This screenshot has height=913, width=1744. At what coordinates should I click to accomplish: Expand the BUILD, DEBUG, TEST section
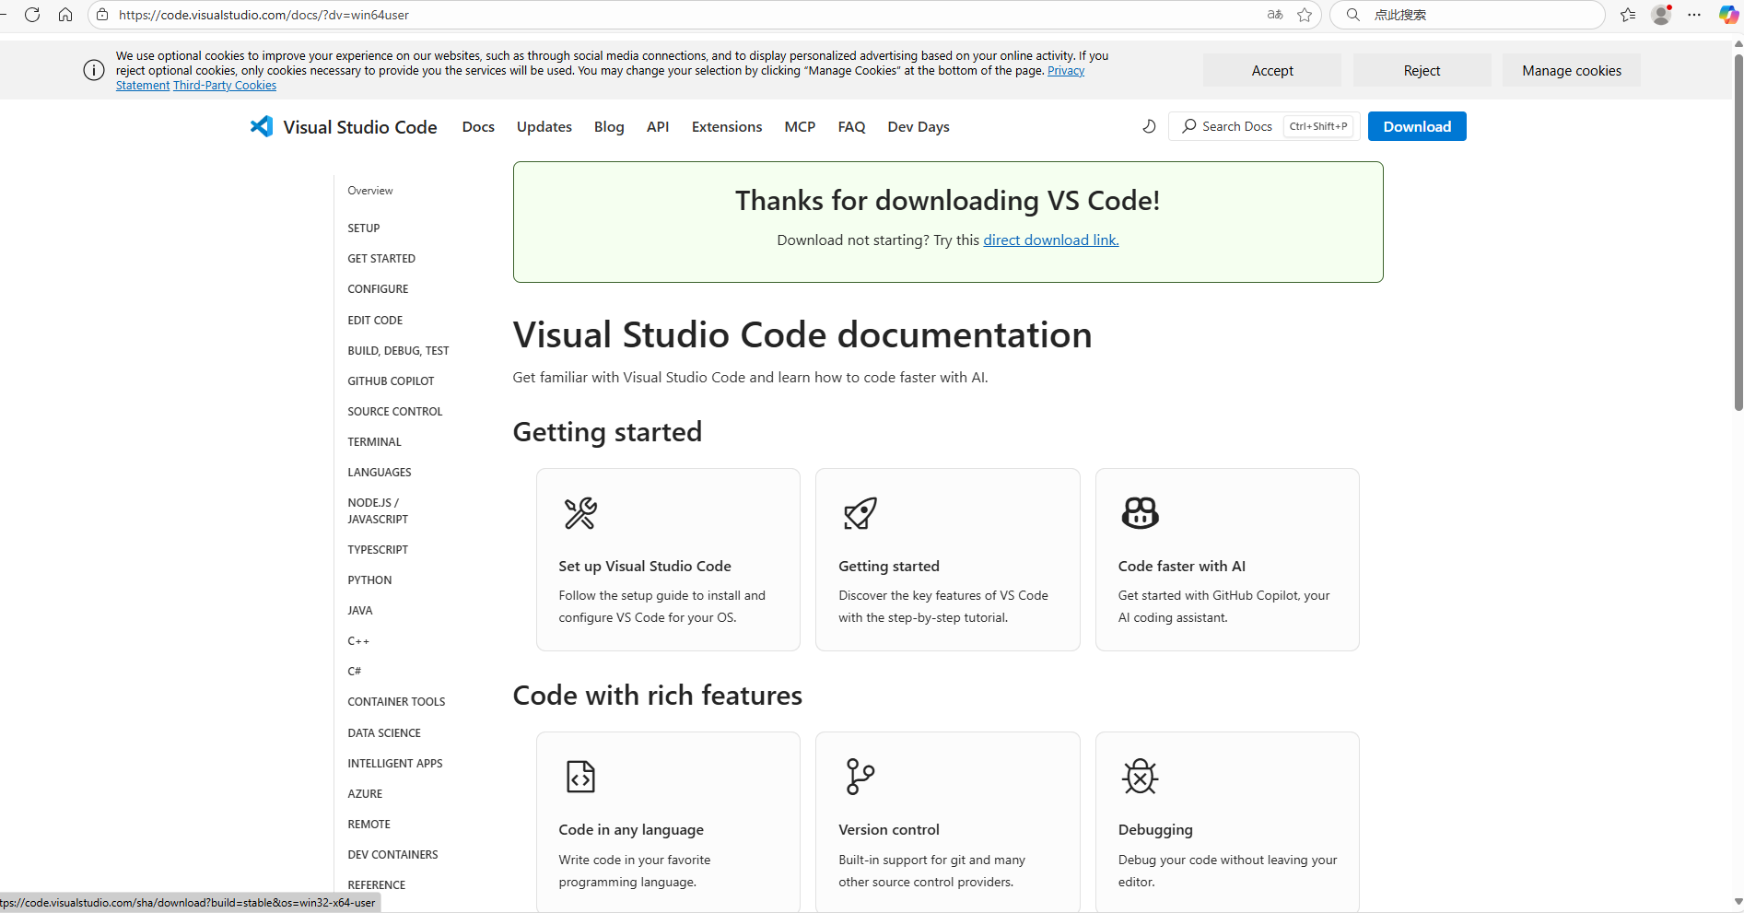coord(398,351)
